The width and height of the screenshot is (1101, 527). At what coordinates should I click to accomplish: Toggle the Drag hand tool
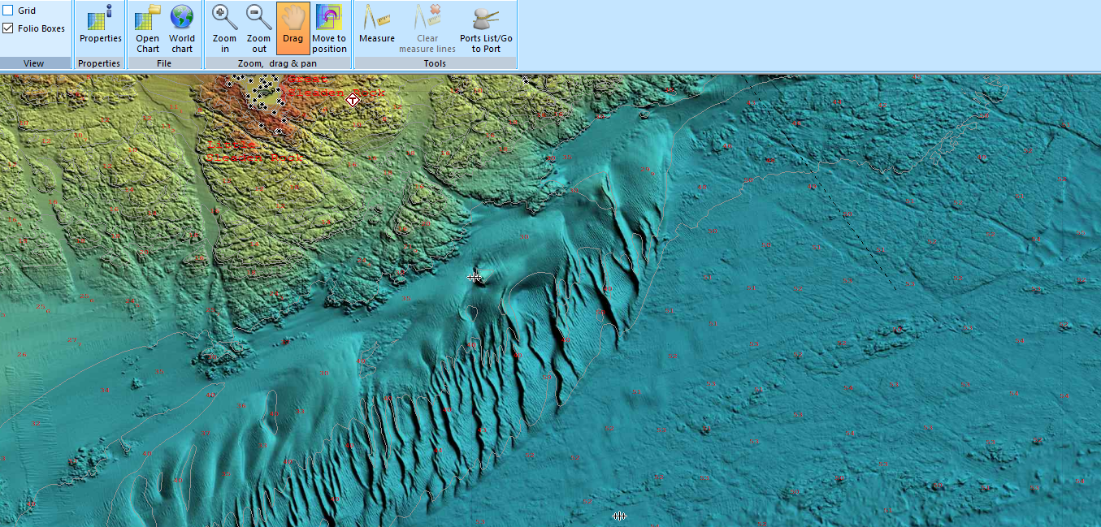tap(293, 27)
